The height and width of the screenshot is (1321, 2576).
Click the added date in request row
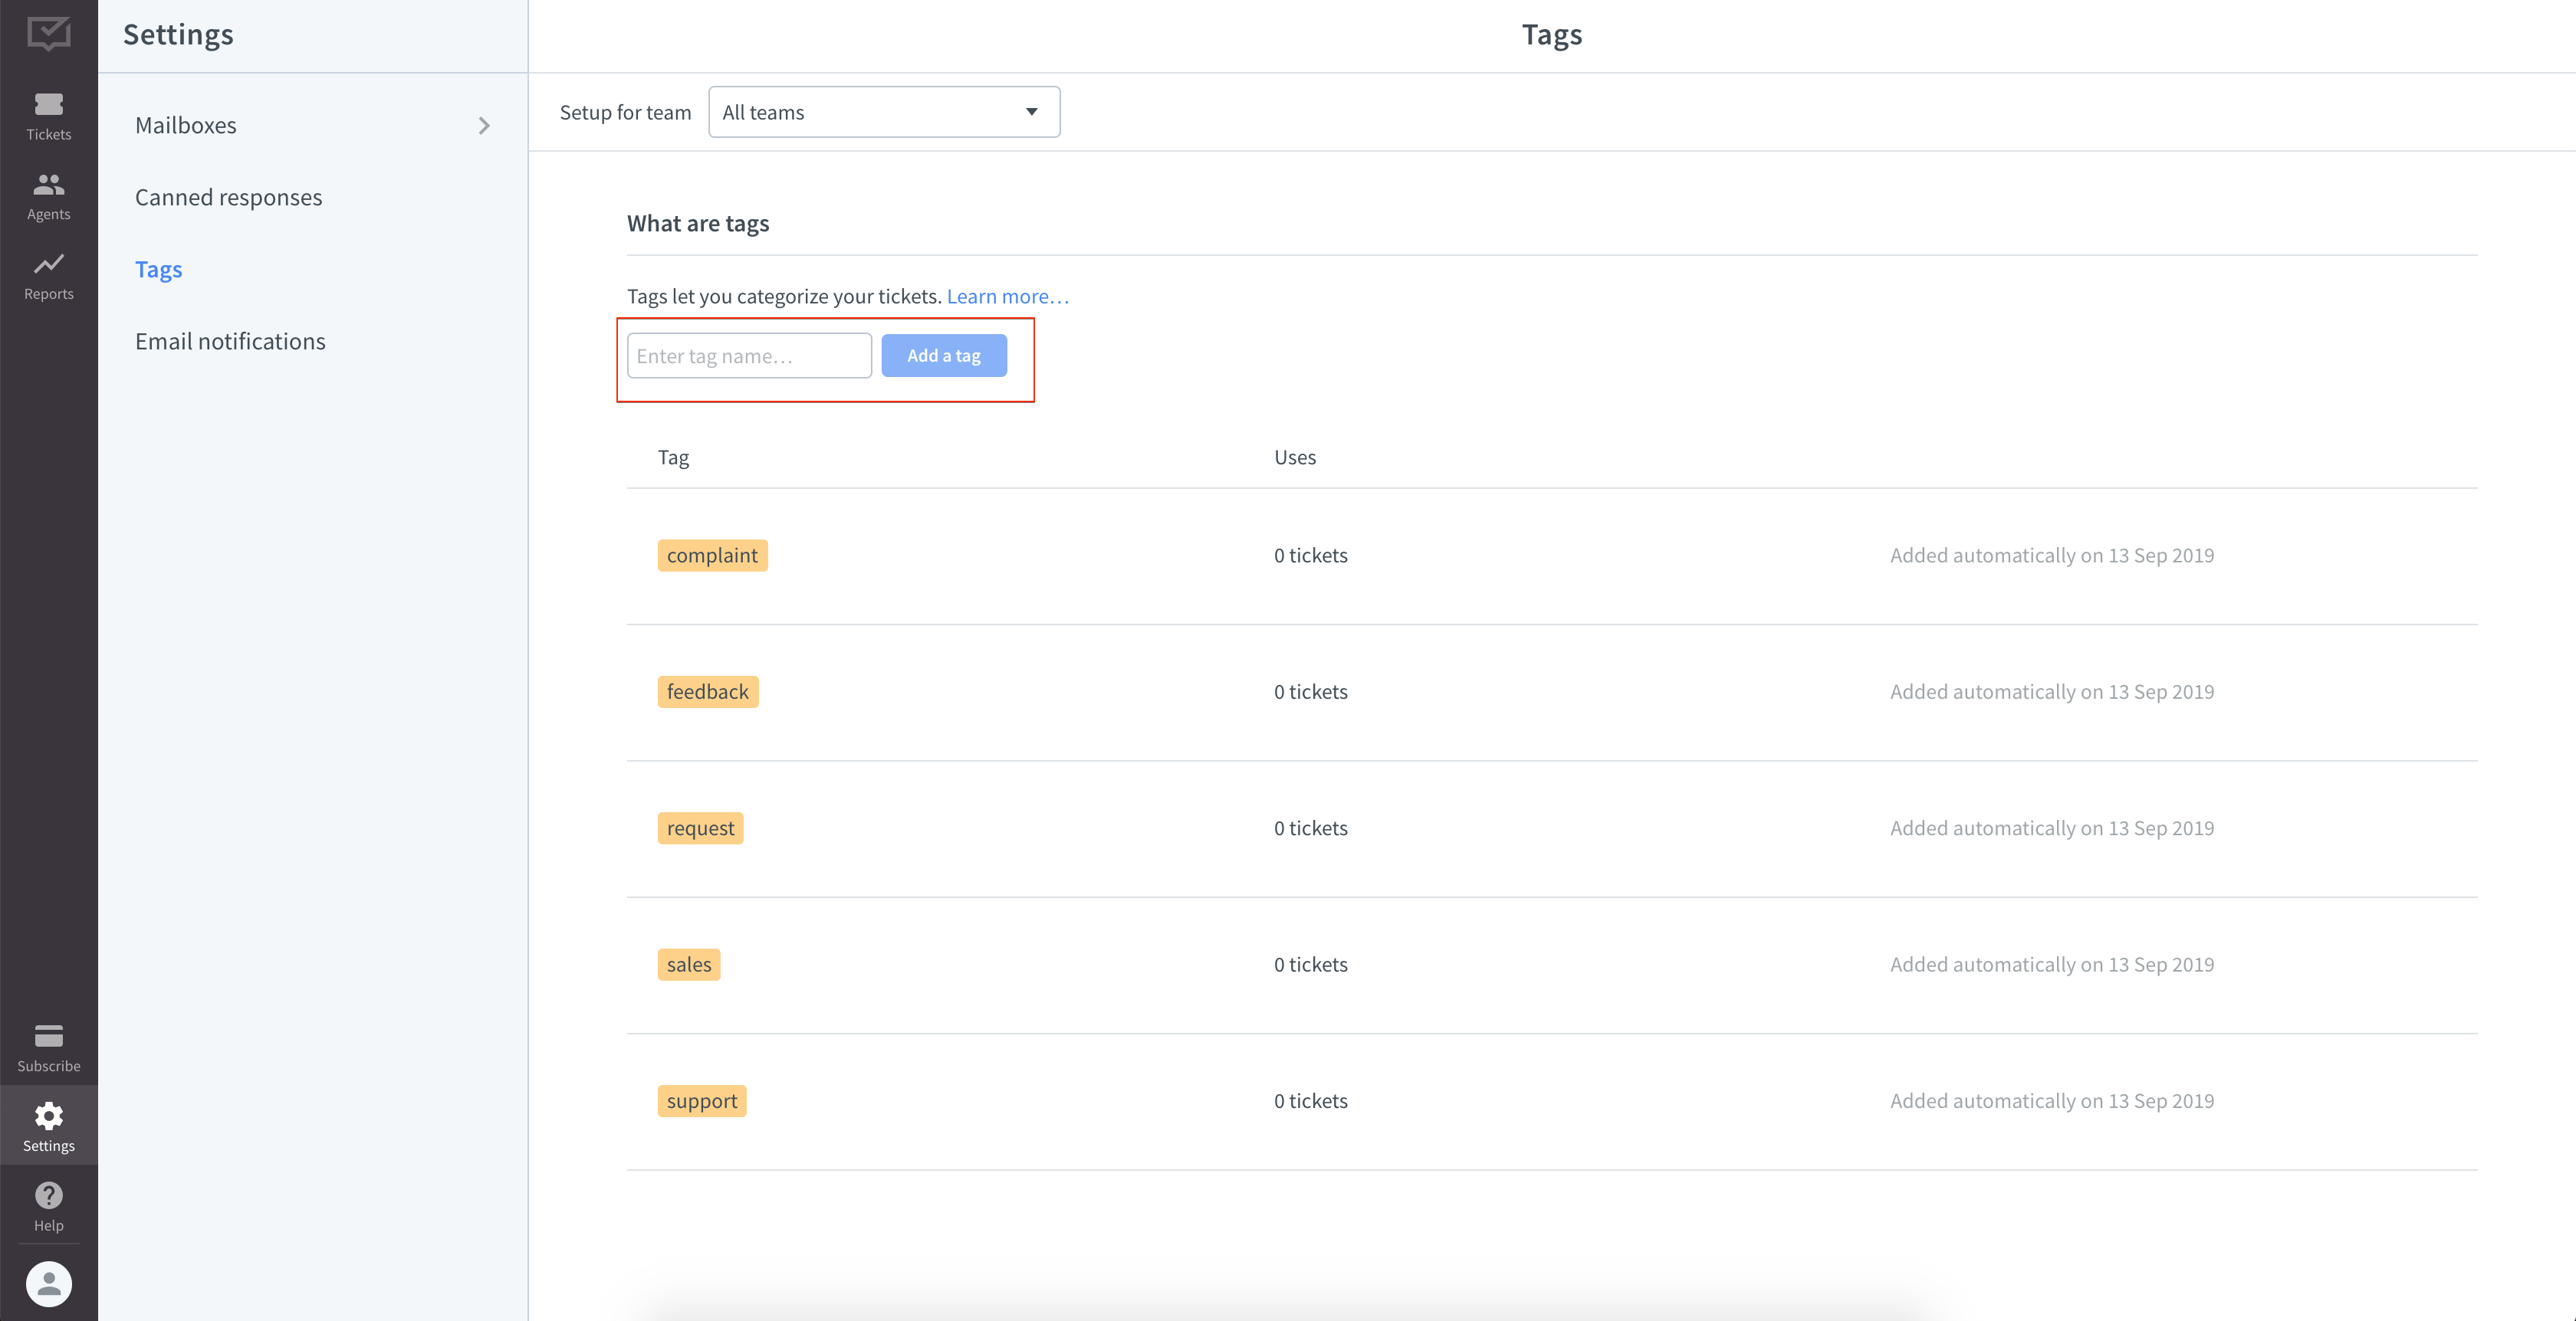tap(2051, 828)
